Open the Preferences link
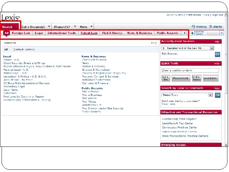The height and width of the screenshot is (172, 229). click(x=193, y=15)
